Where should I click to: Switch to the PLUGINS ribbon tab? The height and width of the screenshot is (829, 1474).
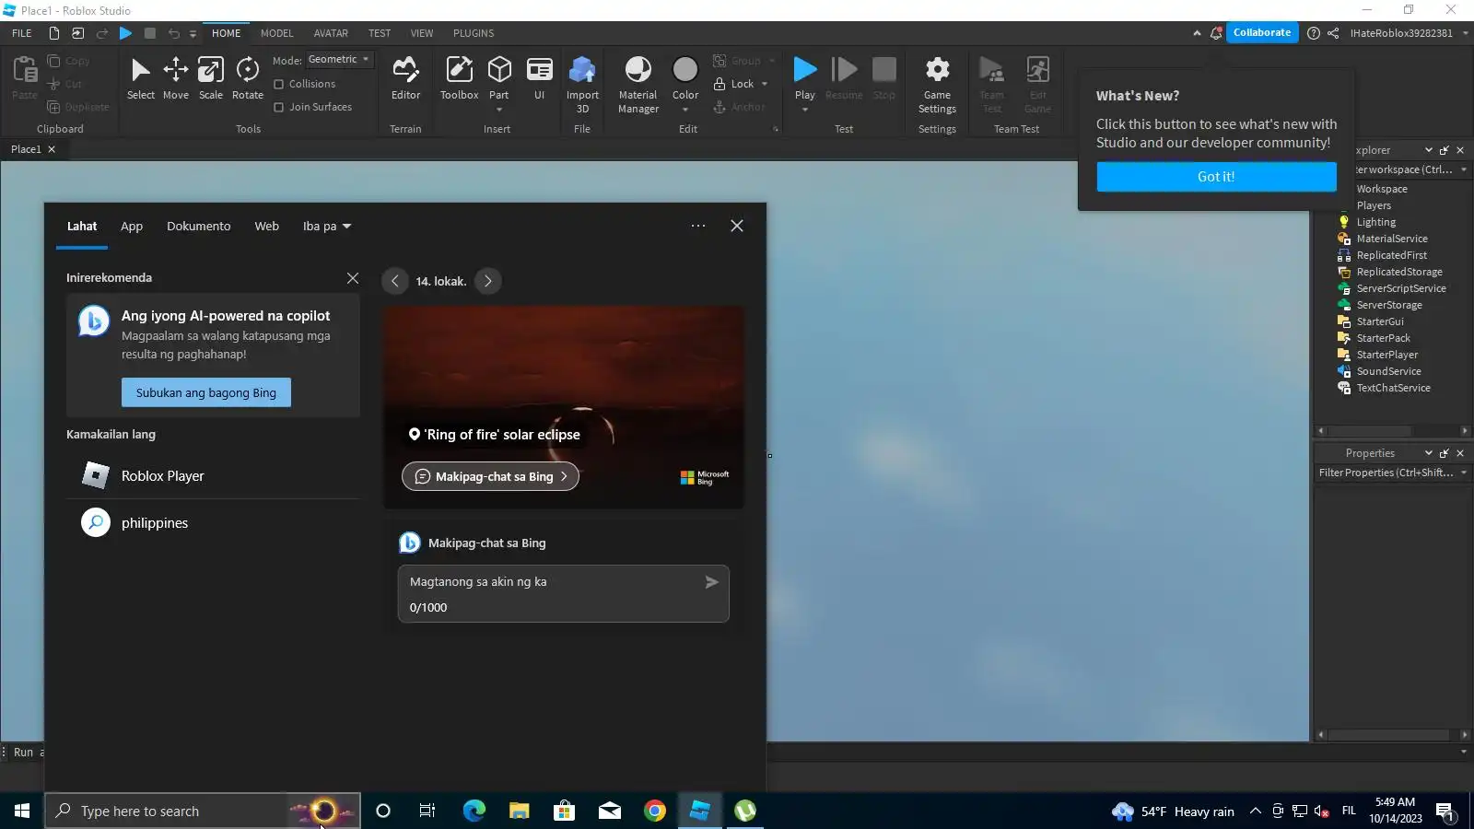pyautogui.click(x=474, y=33)
